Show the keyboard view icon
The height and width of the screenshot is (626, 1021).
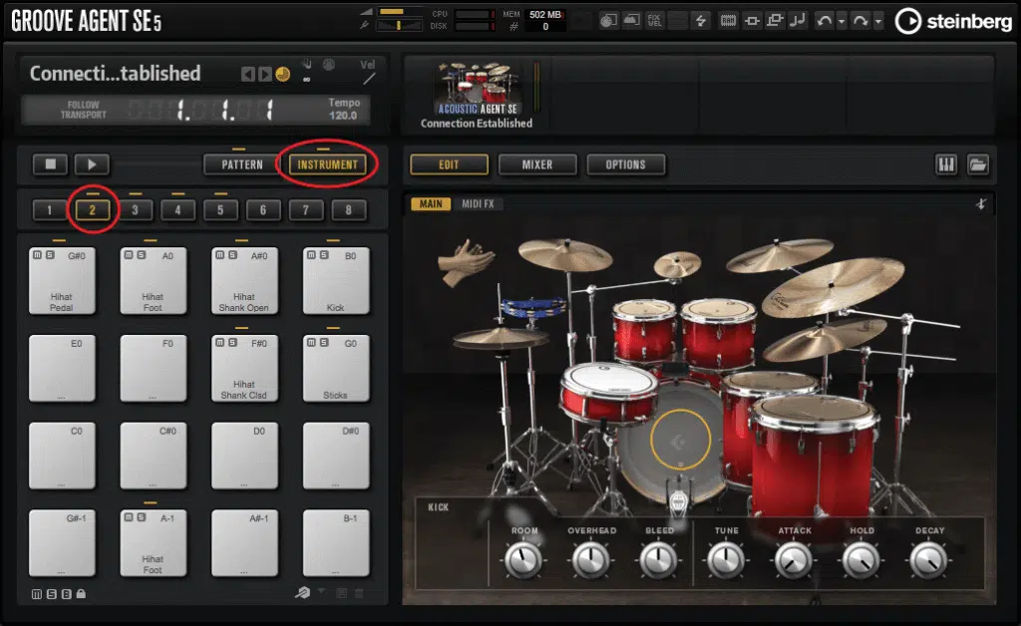tap(946, 164)
